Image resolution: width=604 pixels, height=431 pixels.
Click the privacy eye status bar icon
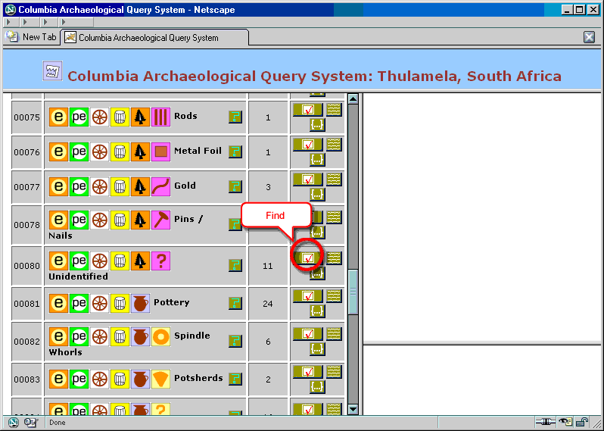pos(565,423)
